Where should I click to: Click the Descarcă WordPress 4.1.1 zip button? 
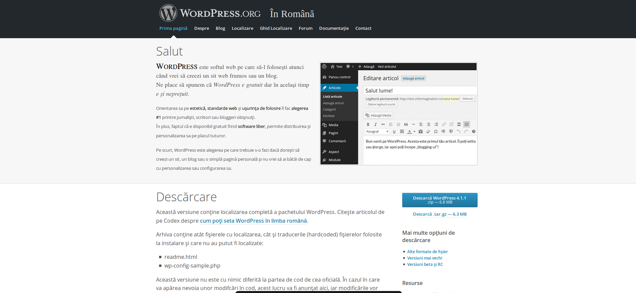pos(440,200)
